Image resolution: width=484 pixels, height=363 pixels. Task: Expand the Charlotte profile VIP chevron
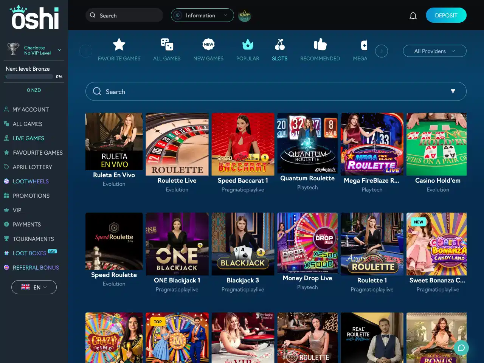59,50
